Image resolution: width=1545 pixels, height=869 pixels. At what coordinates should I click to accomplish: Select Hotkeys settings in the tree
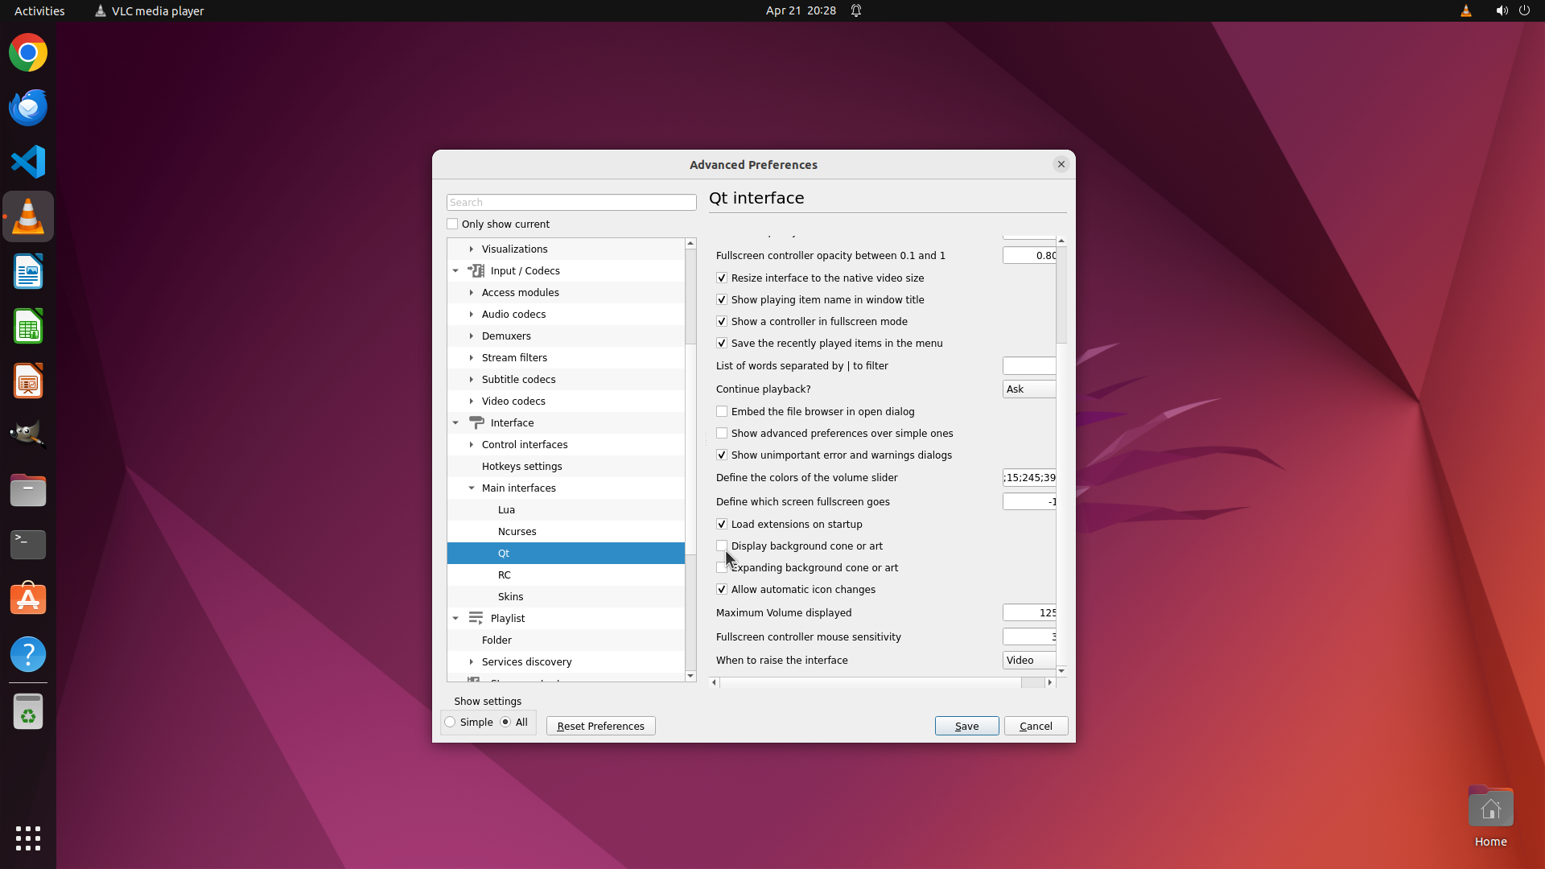tap(521, 466)
